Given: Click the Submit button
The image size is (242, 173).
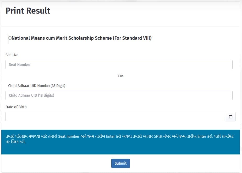Looking at the screenshot, I should click(x=120, y=163).
